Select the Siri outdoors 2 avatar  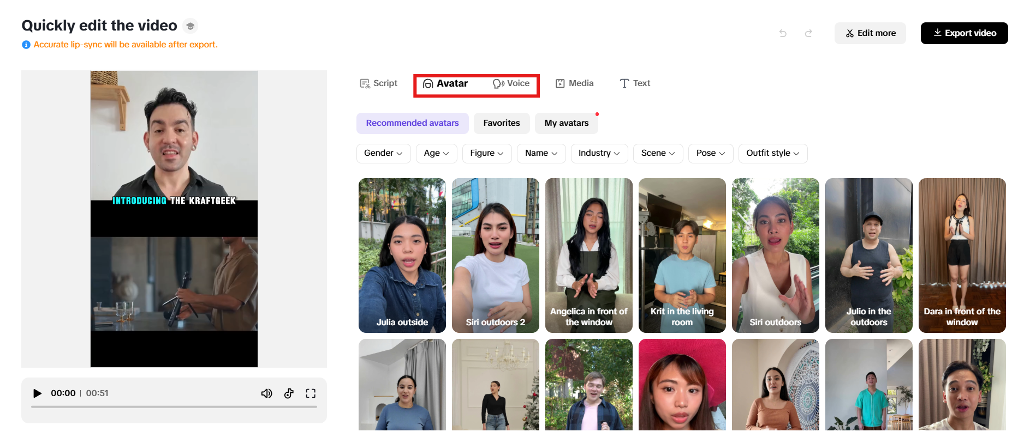pyautogui.click(x=496, y=255)
